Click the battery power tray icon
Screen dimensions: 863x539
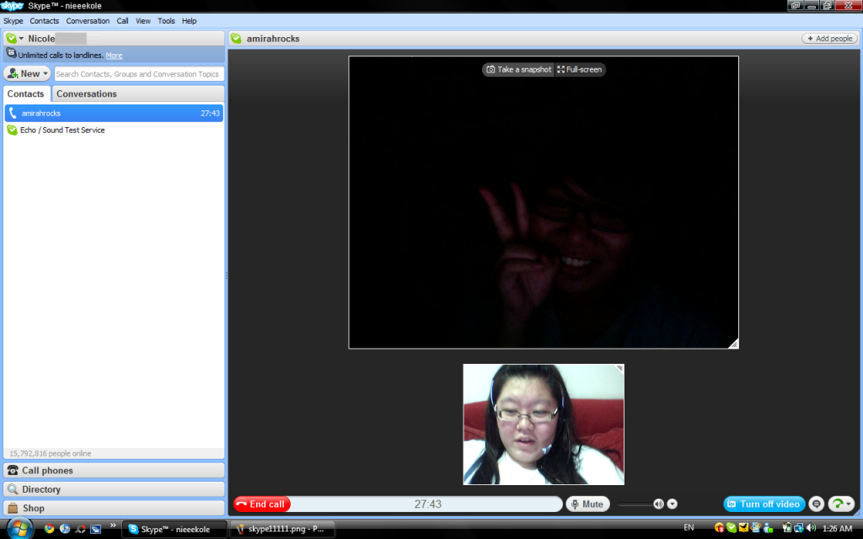786,529
